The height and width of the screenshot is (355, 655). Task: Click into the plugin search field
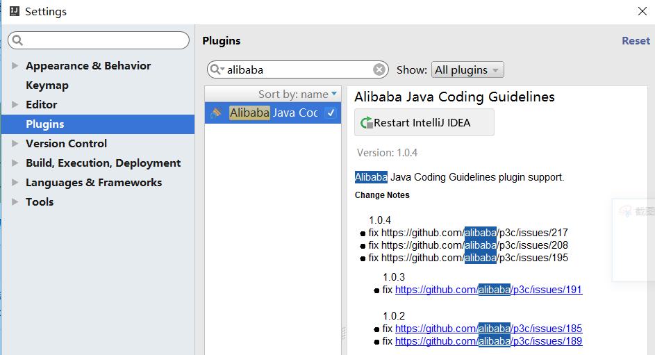[297, 69]
